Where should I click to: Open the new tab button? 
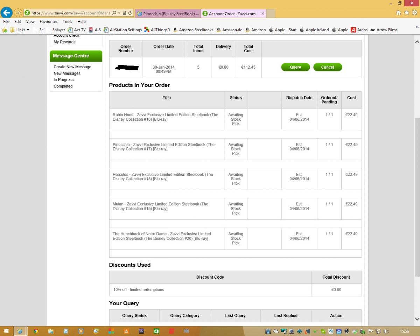point(271,14)
